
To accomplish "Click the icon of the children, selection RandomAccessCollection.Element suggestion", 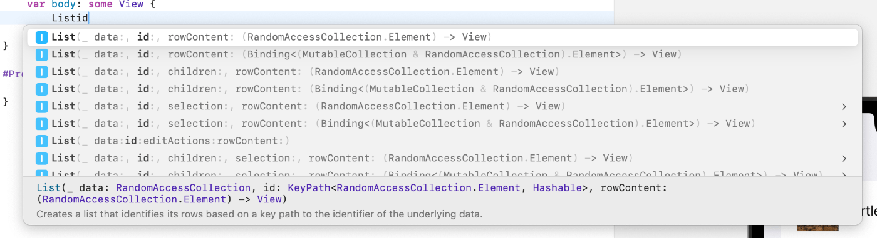I will click(41, 158).
